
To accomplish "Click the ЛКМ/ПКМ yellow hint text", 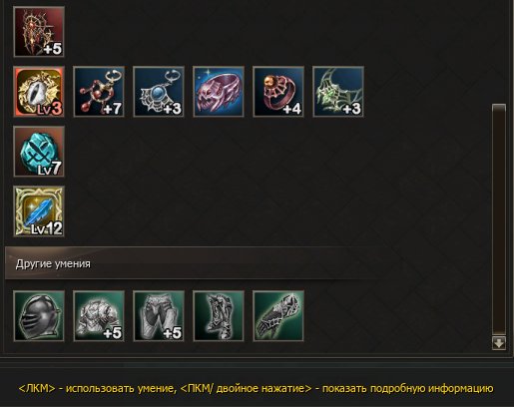I will coord(256,388).
